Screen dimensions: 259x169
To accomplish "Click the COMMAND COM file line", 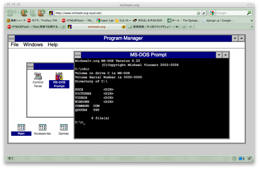I will point(87,106).
